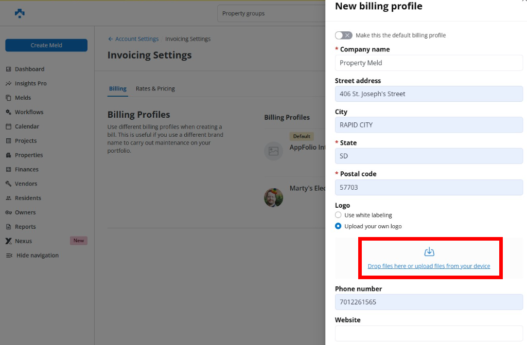Screen dimensions: 527x345
Task: Navigate to Vendors in the sidebar
Action: (26, 184)
